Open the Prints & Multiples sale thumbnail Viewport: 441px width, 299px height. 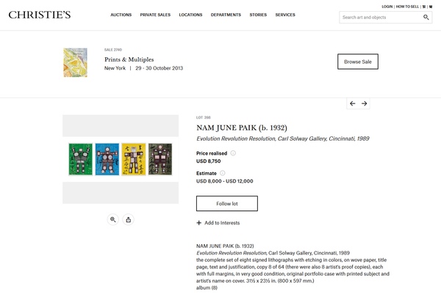[x=75, y=63]
